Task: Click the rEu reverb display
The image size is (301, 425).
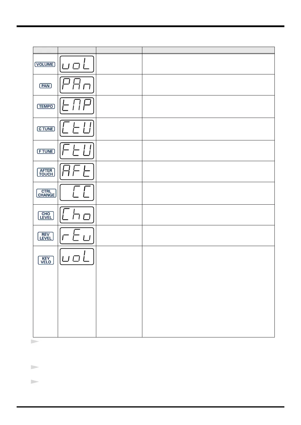Action: 77,236
